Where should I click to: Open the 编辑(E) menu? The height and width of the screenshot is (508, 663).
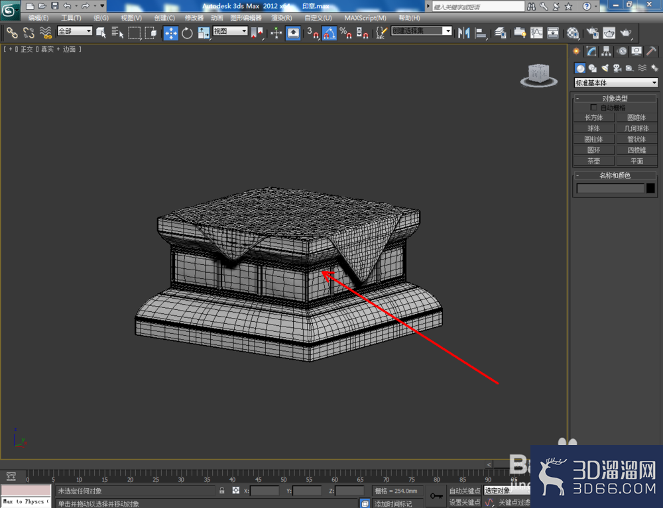[x=38, y=18]
